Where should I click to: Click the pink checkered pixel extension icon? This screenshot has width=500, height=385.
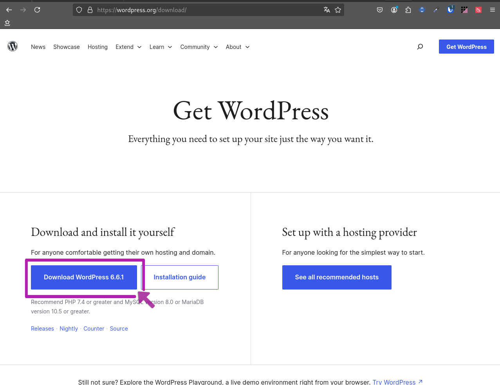click(464, 10)
